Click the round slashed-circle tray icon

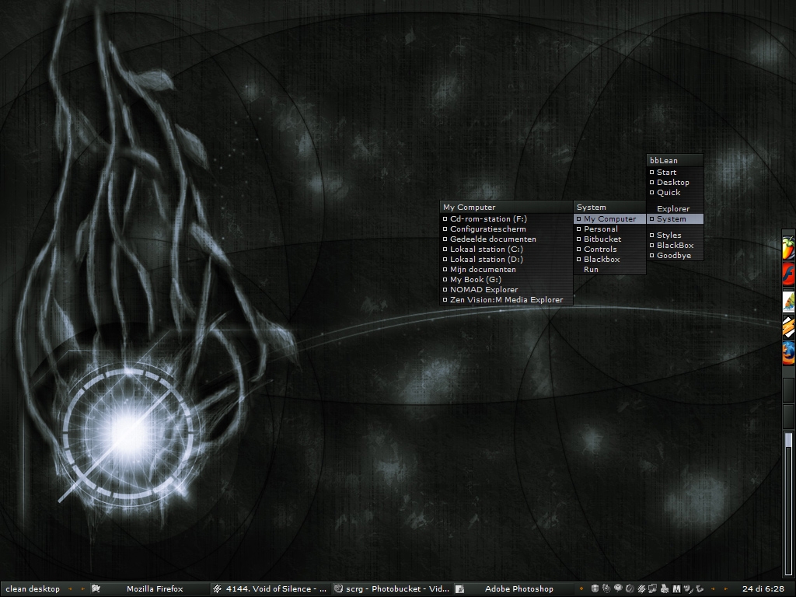630,589
